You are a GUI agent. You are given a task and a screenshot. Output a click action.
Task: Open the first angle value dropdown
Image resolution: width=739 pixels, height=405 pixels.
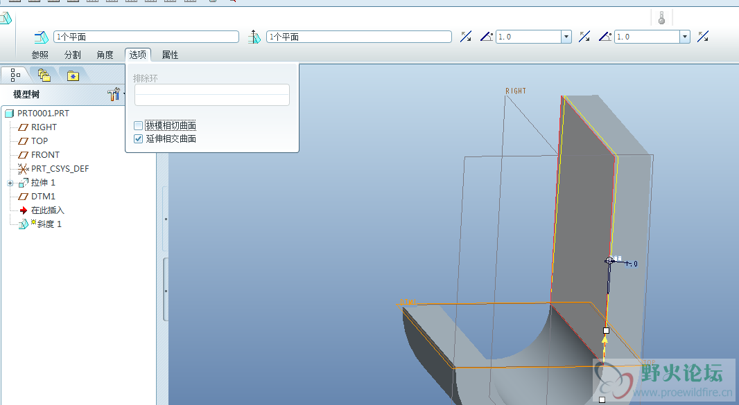pos(566,37)
